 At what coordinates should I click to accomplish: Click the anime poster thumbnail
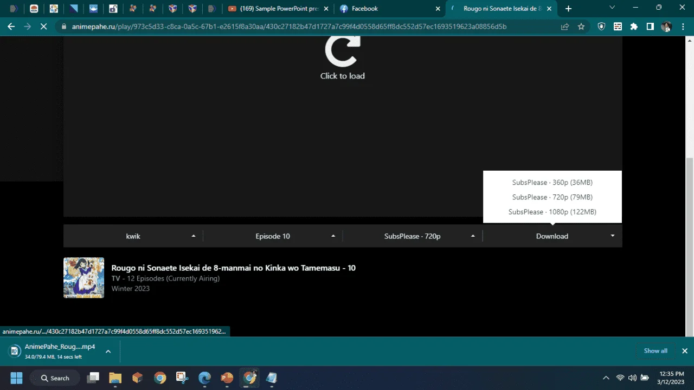[x=83, y=278]
